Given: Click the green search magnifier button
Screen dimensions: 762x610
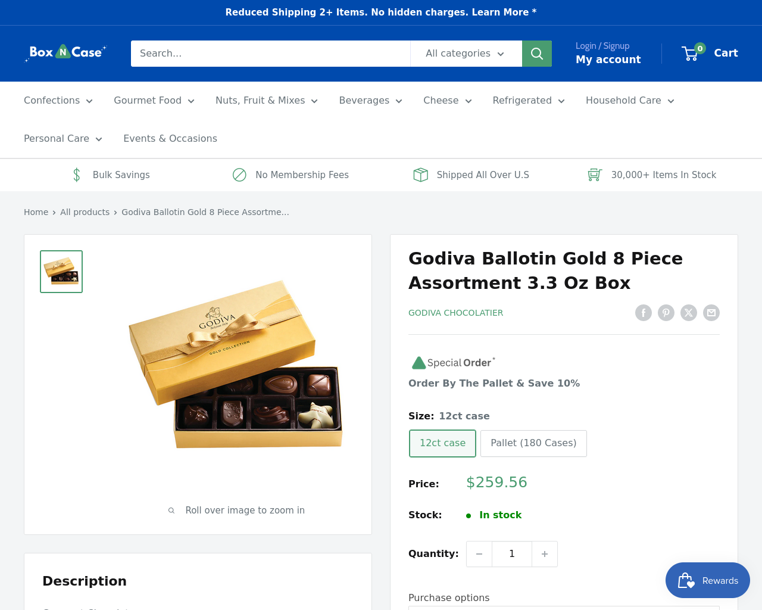Looking at the screenshot, I should (x=537, y=54).
